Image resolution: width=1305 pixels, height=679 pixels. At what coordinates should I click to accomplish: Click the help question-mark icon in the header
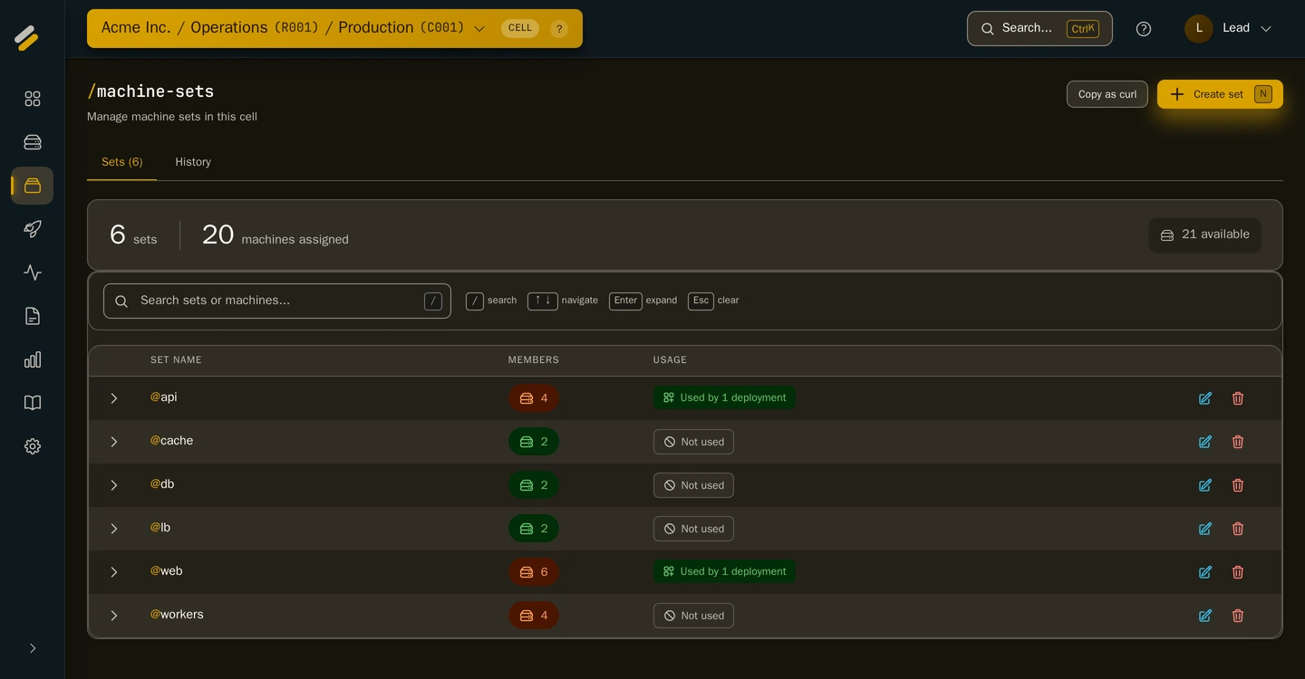1144,29
